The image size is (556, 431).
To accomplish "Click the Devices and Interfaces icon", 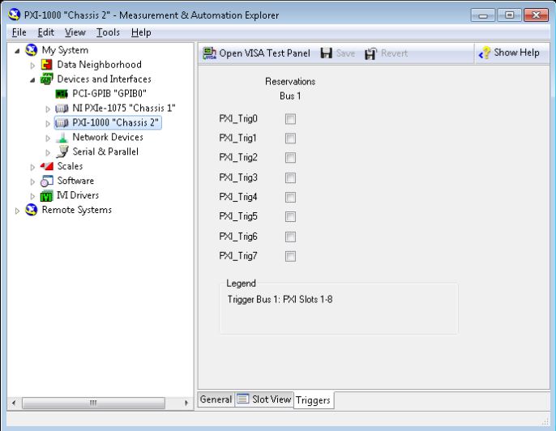I will point(47,79).
